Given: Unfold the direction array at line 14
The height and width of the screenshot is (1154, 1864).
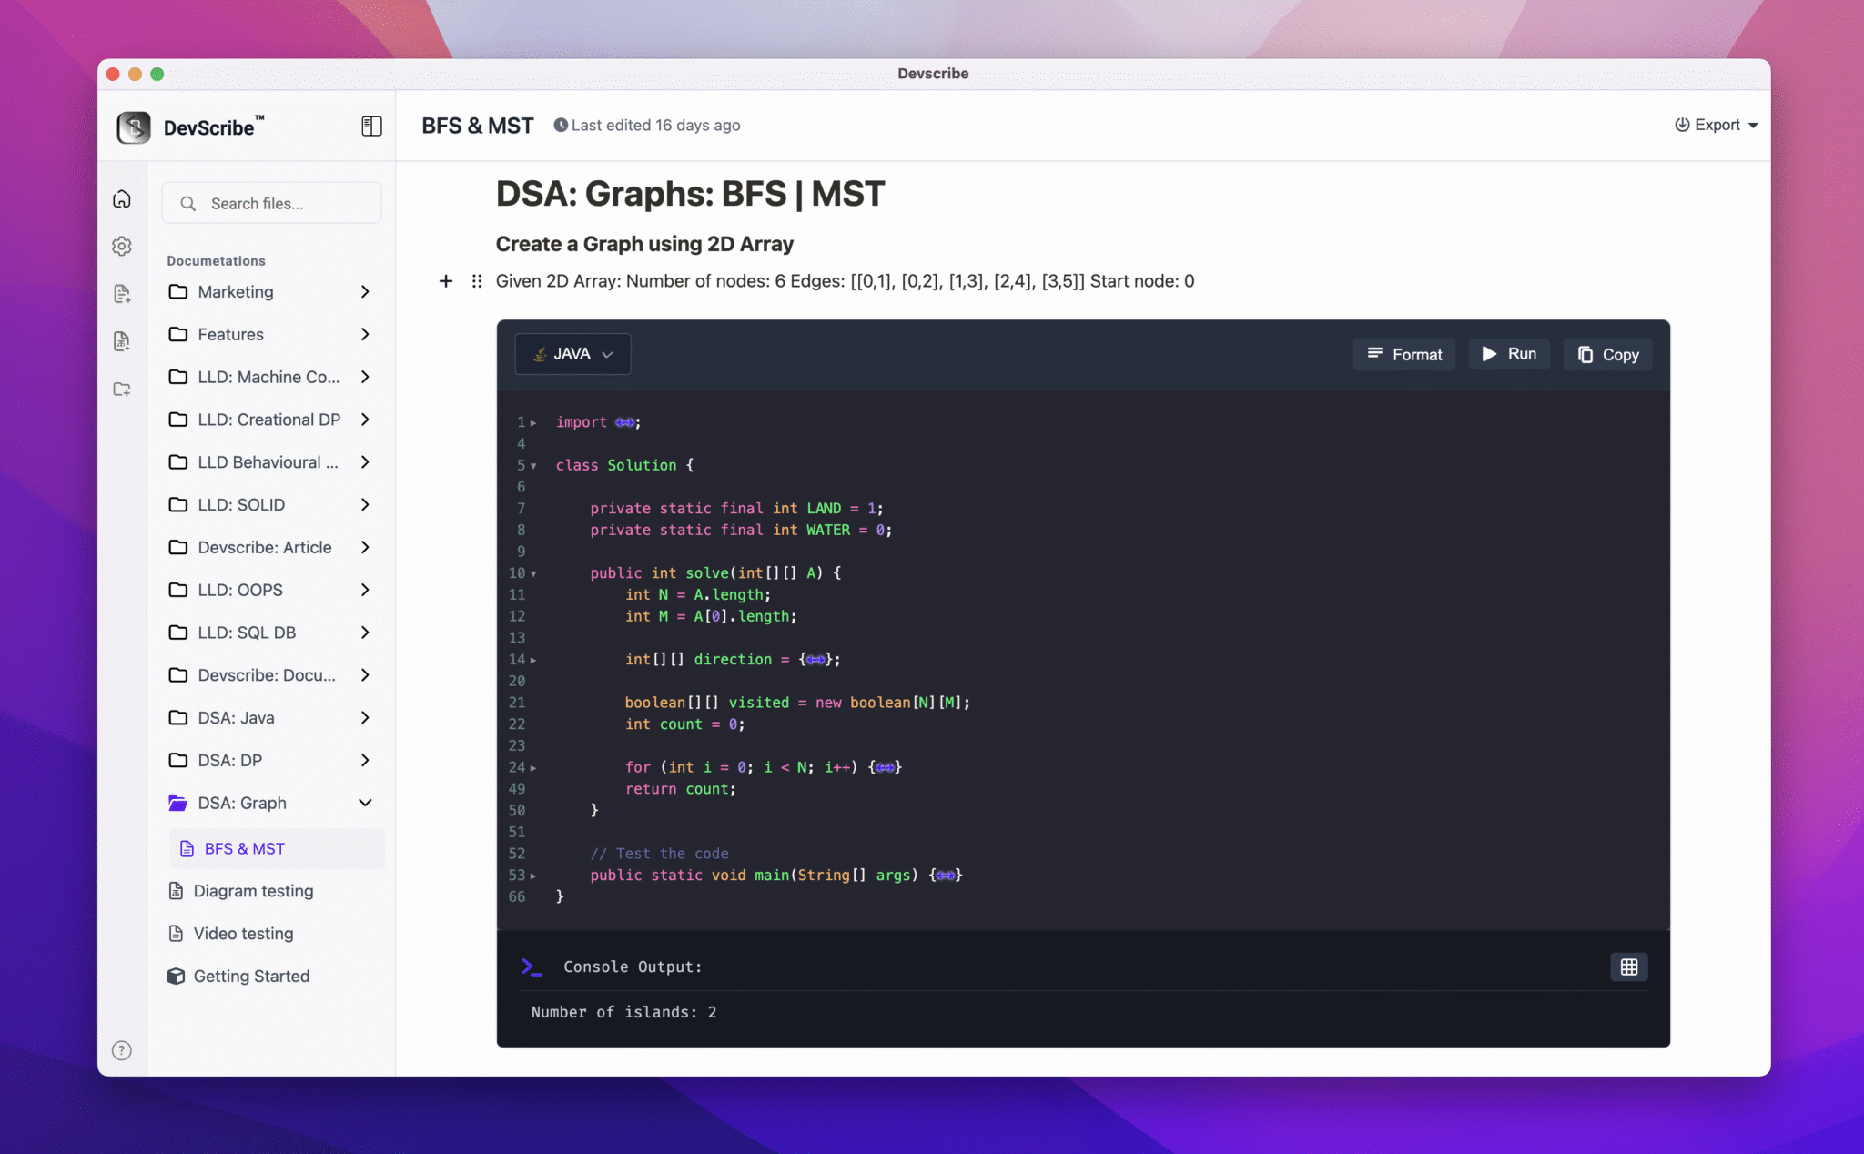Looking at the screenshot, I should pos(533,660).
